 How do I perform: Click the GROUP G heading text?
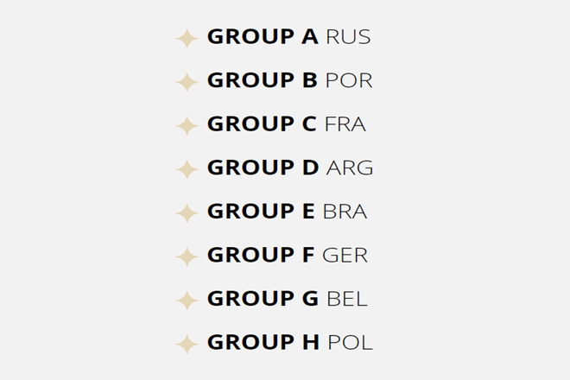pyautogui.click(x=263, y=299)
